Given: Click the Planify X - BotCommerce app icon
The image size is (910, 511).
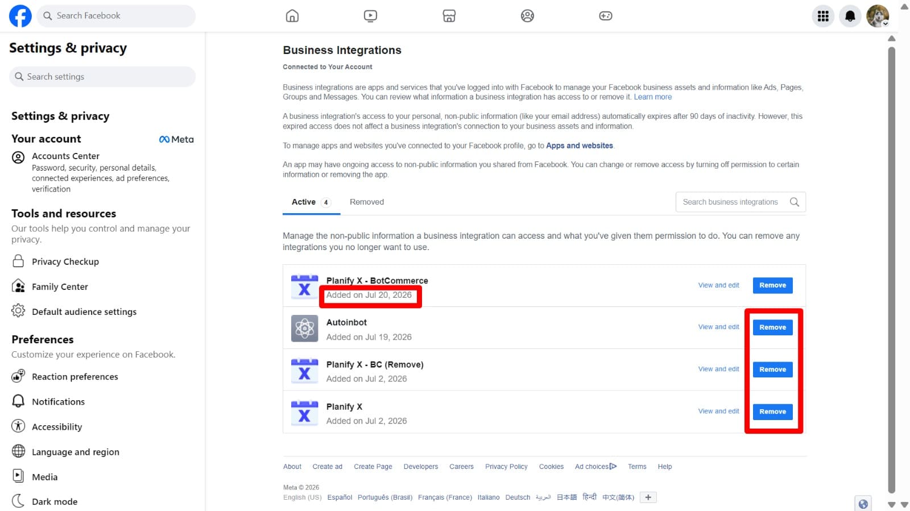Looking at the screenshot, I should (304, 286).
